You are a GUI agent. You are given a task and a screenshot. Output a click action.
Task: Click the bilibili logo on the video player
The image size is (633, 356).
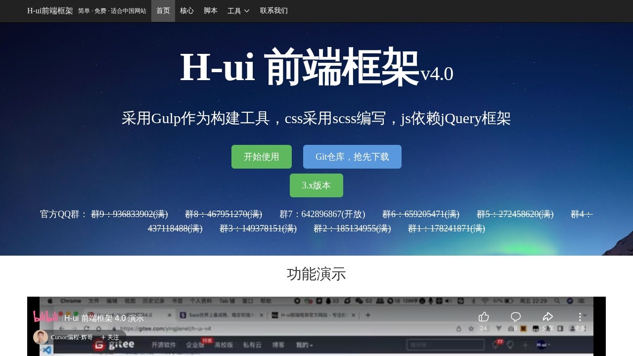tap(45, 317)
